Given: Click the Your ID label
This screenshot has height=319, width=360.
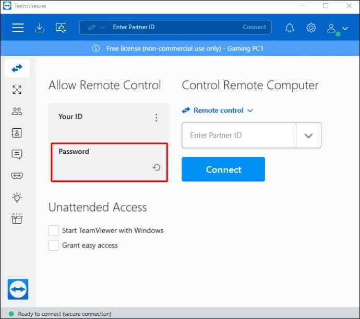Looking at the screenshot, I should 70,117.
